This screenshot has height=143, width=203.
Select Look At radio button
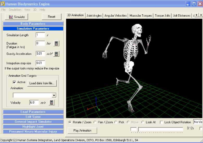[143, 122]
